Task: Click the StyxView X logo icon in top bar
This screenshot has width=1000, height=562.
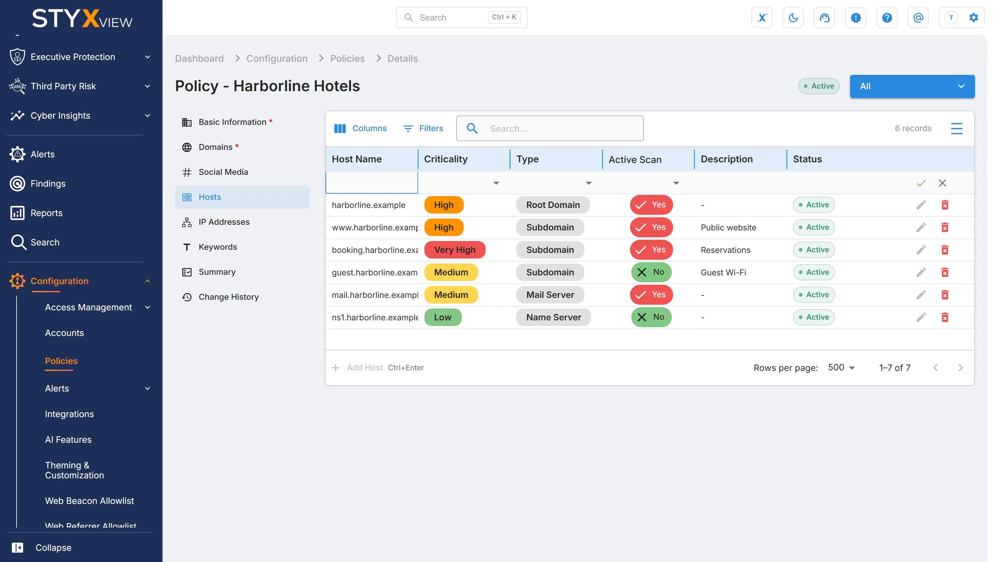Action: (762, 17)
